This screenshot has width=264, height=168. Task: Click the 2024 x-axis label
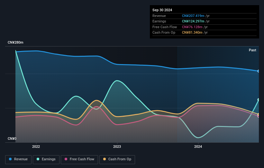coord(198,147)
